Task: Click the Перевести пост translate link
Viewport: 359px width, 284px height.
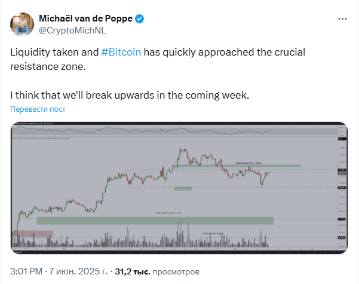Action: [38, 109]
